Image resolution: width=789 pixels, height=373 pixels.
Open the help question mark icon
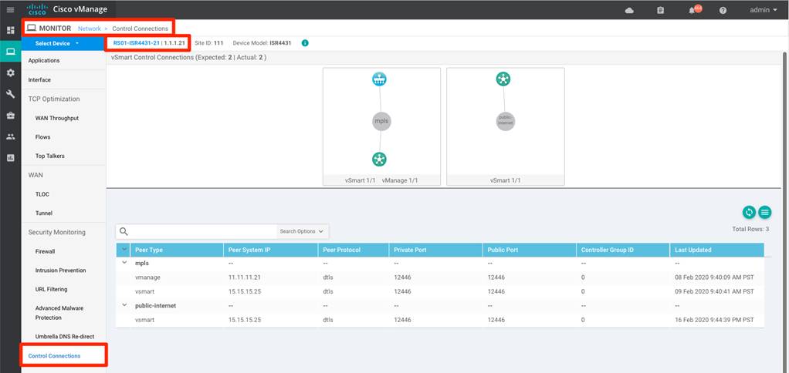point(723,10)
